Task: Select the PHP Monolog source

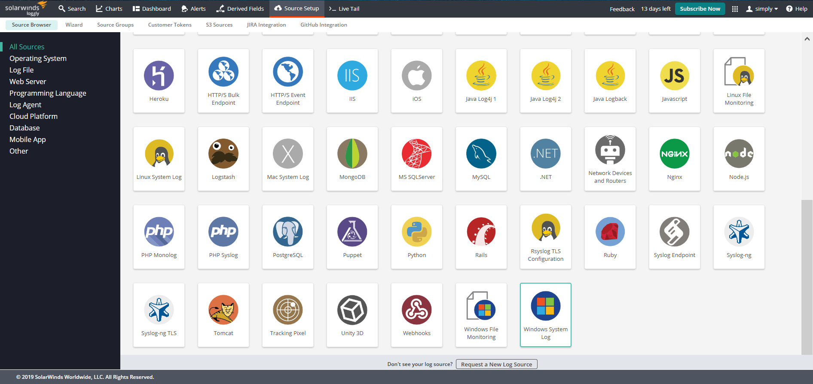Action: tap(159, 237)
